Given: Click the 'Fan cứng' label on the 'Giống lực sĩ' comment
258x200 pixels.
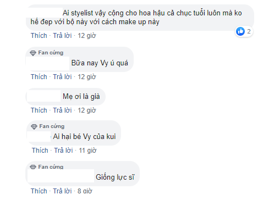Looking at the screenshot, I should 51,167.
